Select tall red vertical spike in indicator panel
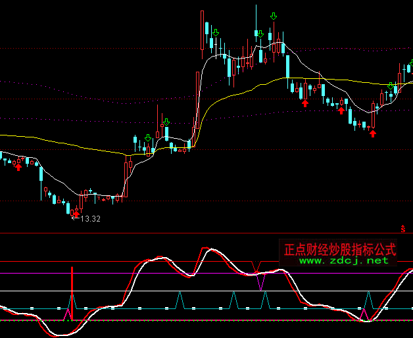This screenshot has height=338, width=413. pos(72,289)
